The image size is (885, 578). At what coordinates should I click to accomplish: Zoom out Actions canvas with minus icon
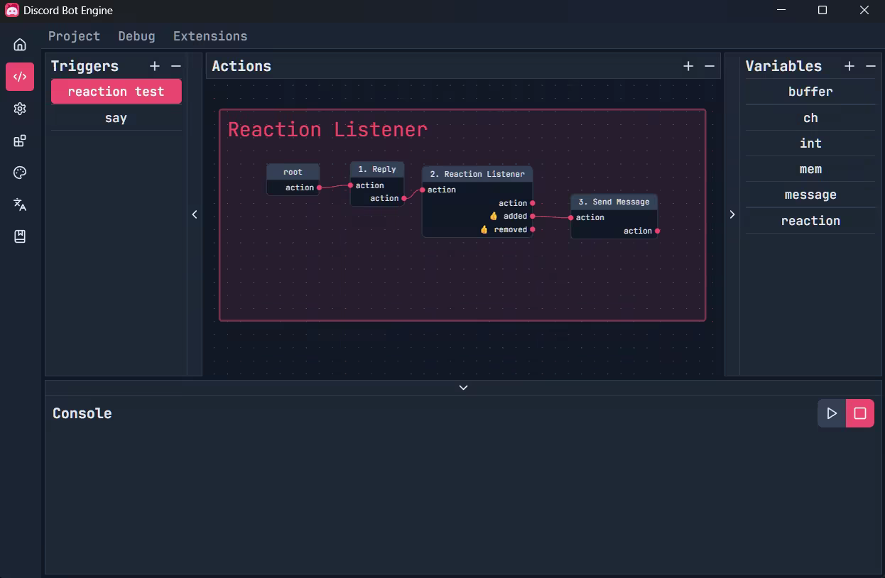click(x=710, y=66)
